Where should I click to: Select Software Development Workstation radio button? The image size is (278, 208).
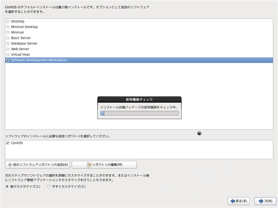tap(8, 60)
